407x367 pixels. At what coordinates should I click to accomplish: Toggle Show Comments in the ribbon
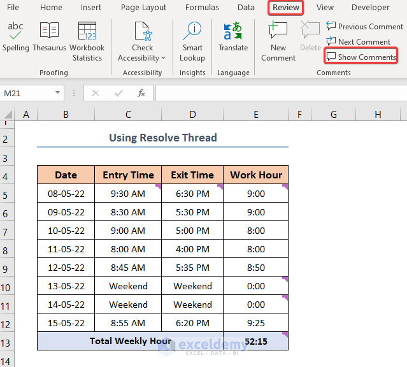[361, 57]
